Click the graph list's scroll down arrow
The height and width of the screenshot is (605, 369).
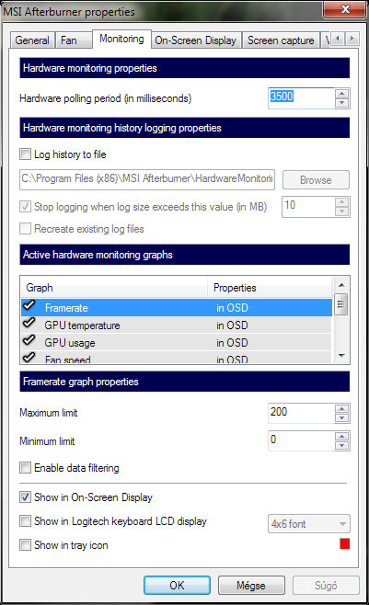(341, 356)
